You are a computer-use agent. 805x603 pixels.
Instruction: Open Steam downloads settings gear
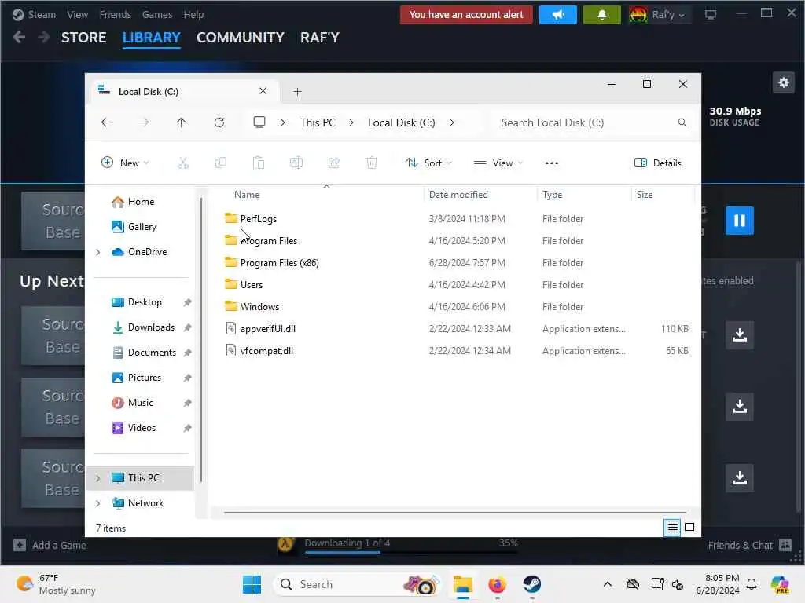pos(784,82)
